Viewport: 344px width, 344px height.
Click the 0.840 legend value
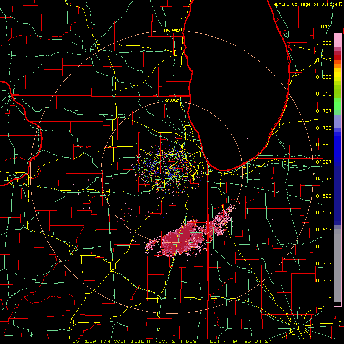324,94
